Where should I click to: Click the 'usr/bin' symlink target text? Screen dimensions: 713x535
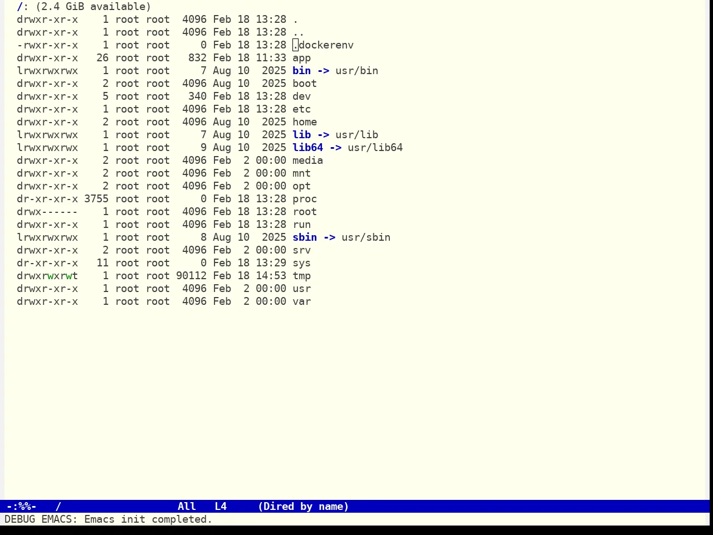[x=356, y=71]
